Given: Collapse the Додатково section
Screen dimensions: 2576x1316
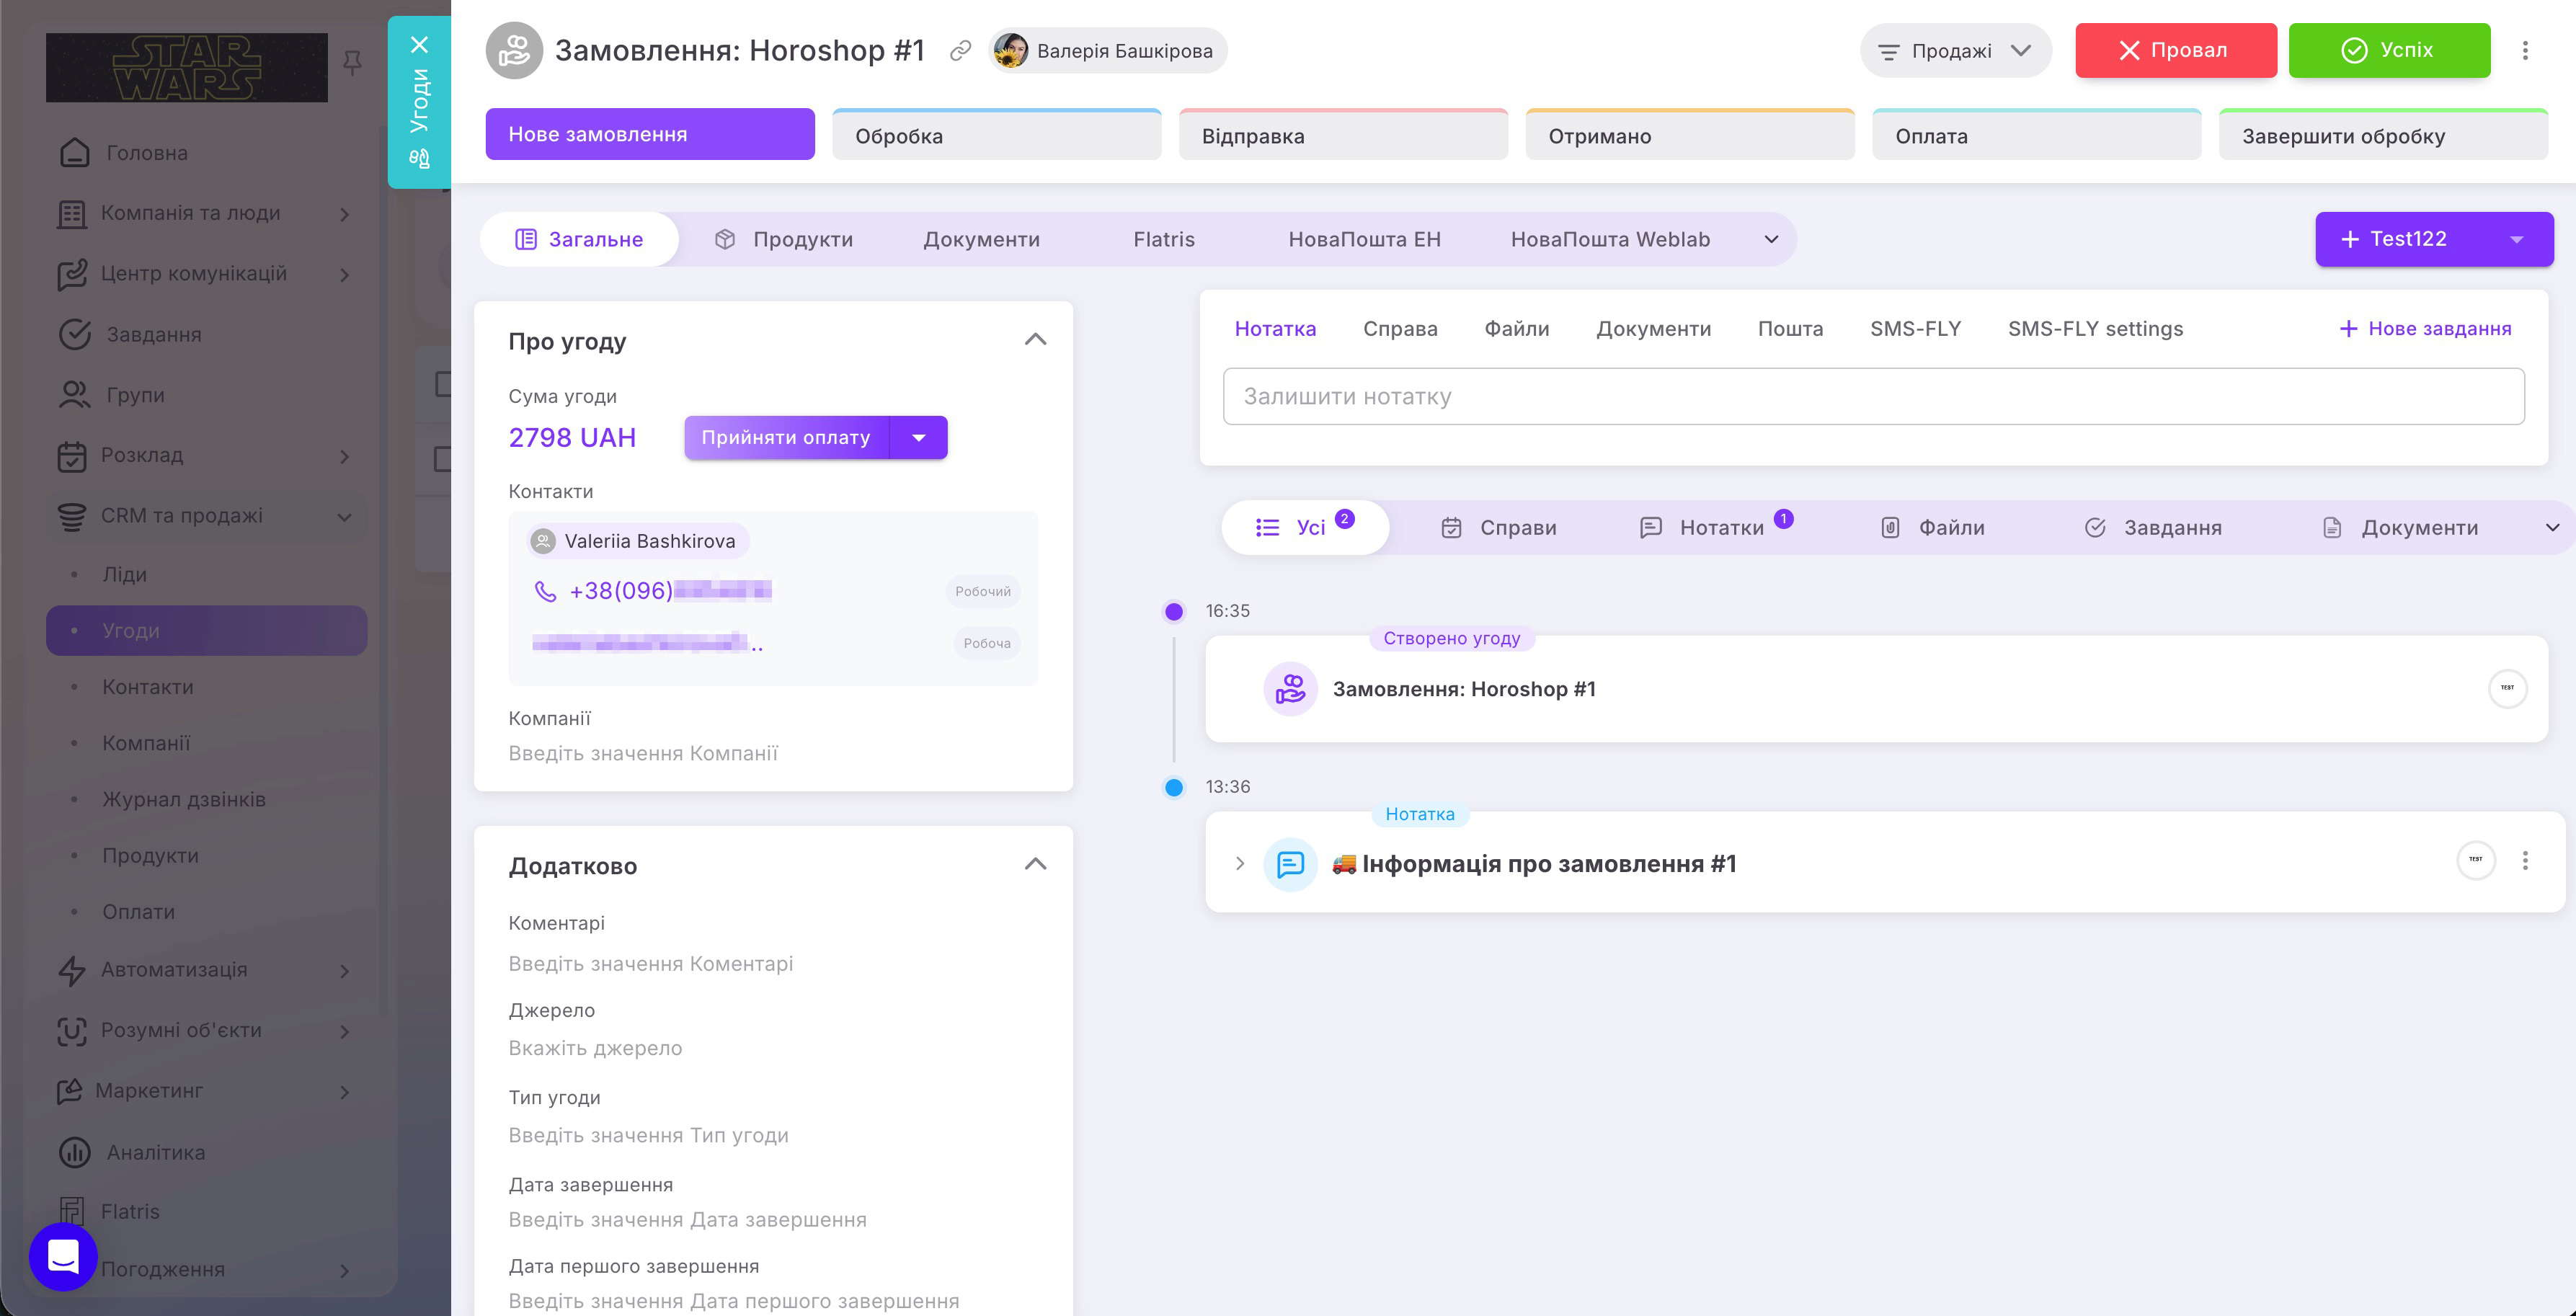Looking at the screenshot, I should (1036, 864).
